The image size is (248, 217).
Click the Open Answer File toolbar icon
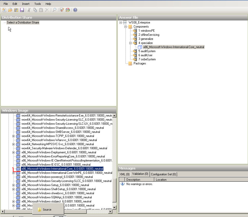[10, 10]
